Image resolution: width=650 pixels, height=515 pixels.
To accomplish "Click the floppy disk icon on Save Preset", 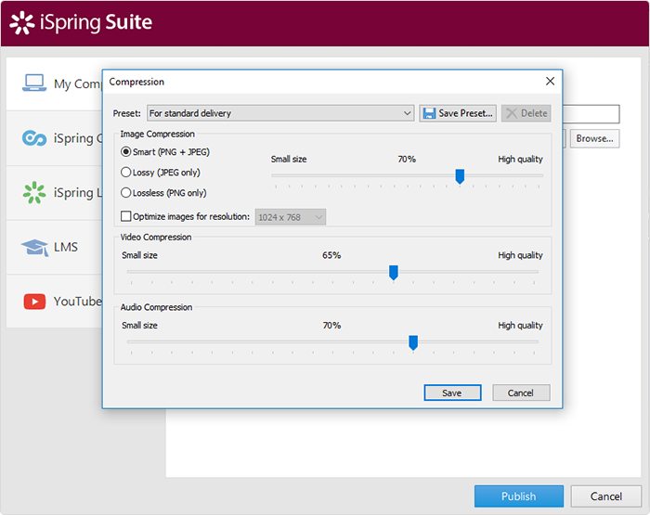I will 429,113.
